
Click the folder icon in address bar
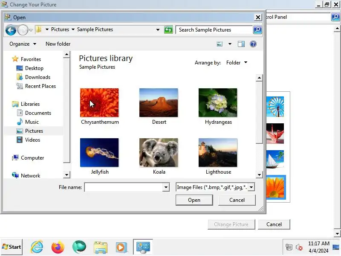click(39, 29)
